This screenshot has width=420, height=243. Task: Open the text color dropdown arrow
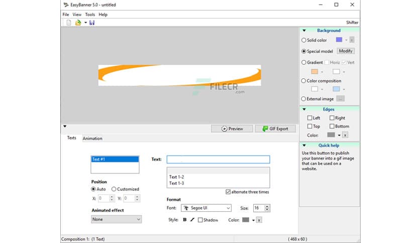coord(253,220)
